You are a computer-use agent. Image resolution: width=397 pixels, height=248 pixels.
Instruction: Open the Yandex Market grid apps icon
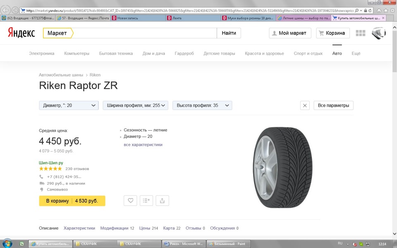361,33
